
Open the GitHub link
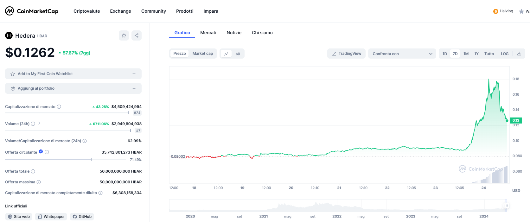[x=82, y=217]
